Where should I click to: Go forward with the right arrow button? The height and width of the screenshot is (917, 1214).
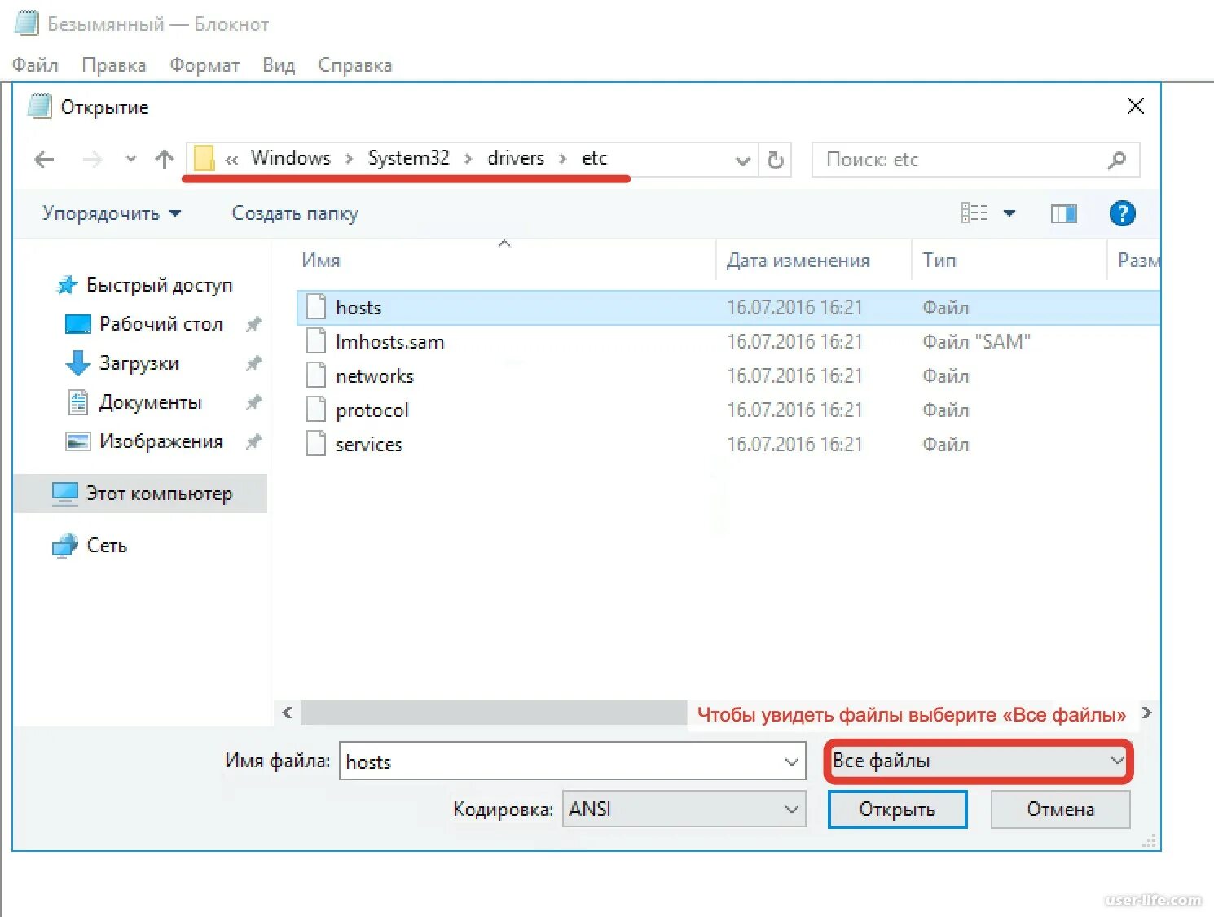click(x=92, y=160)
